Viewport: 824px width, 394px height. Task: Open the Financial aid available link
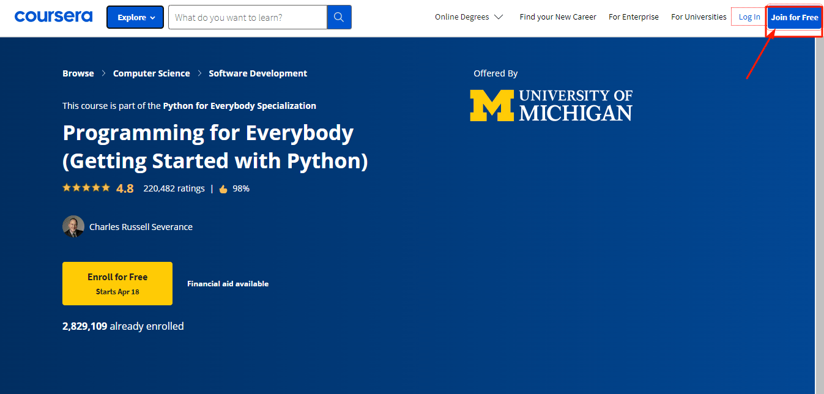click(x=228, y=284)
